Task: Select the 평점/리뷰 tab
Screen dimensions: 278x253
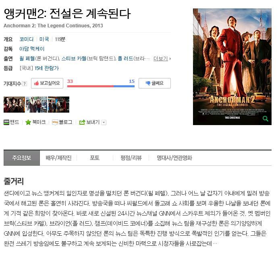Action: tap(131, 158)
